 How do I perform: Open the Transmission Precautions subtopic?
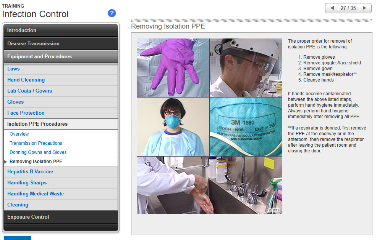point(36,143)
